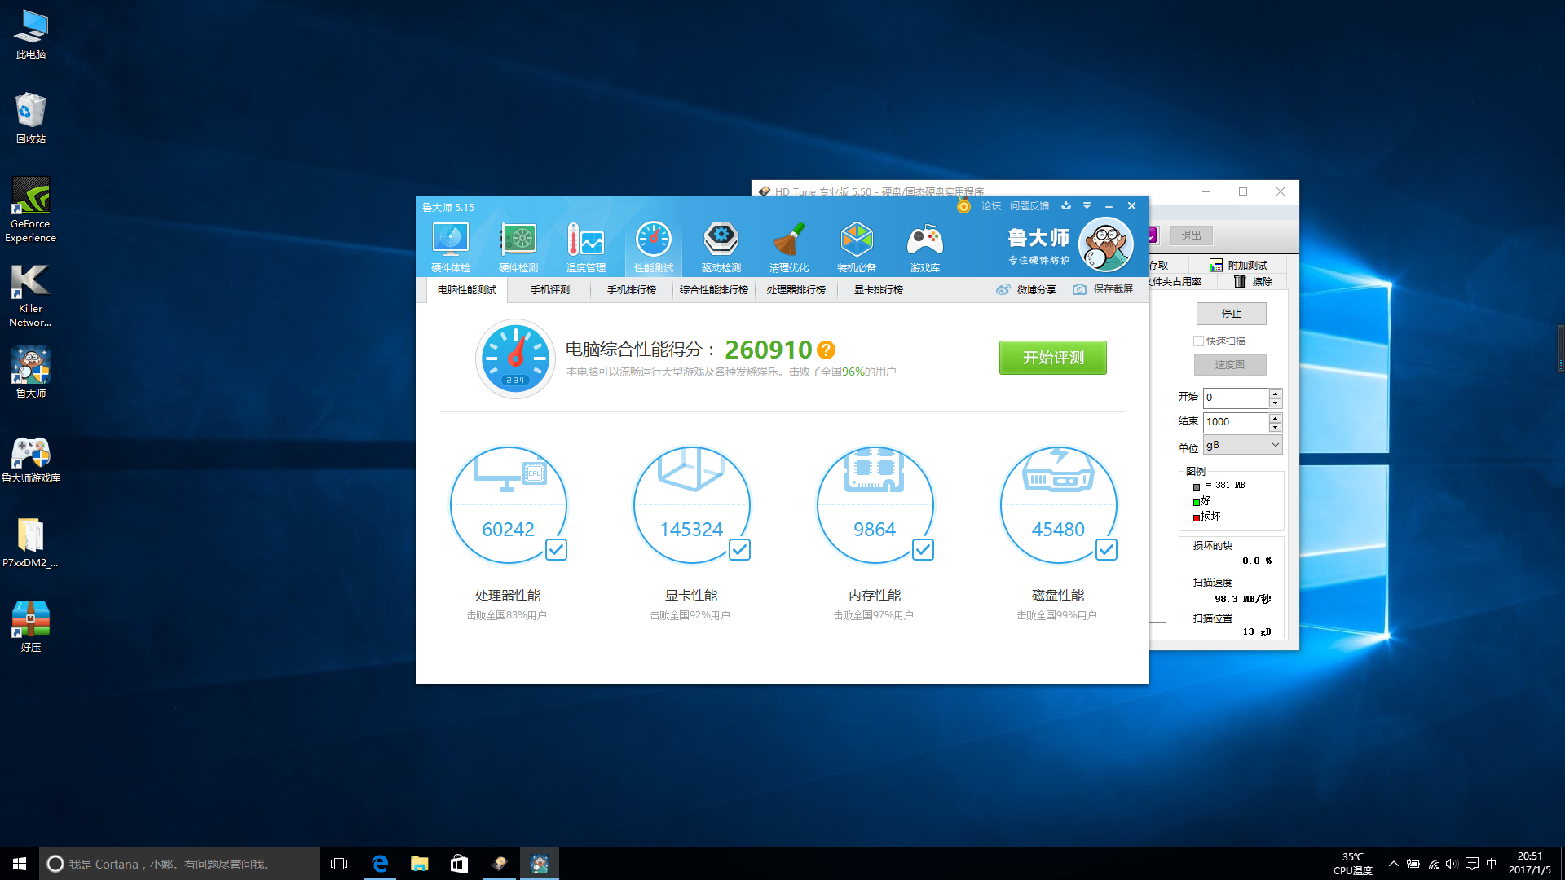Open the 装机必备 essential software tool
1565x880 pixels.
tap(857, 247)
